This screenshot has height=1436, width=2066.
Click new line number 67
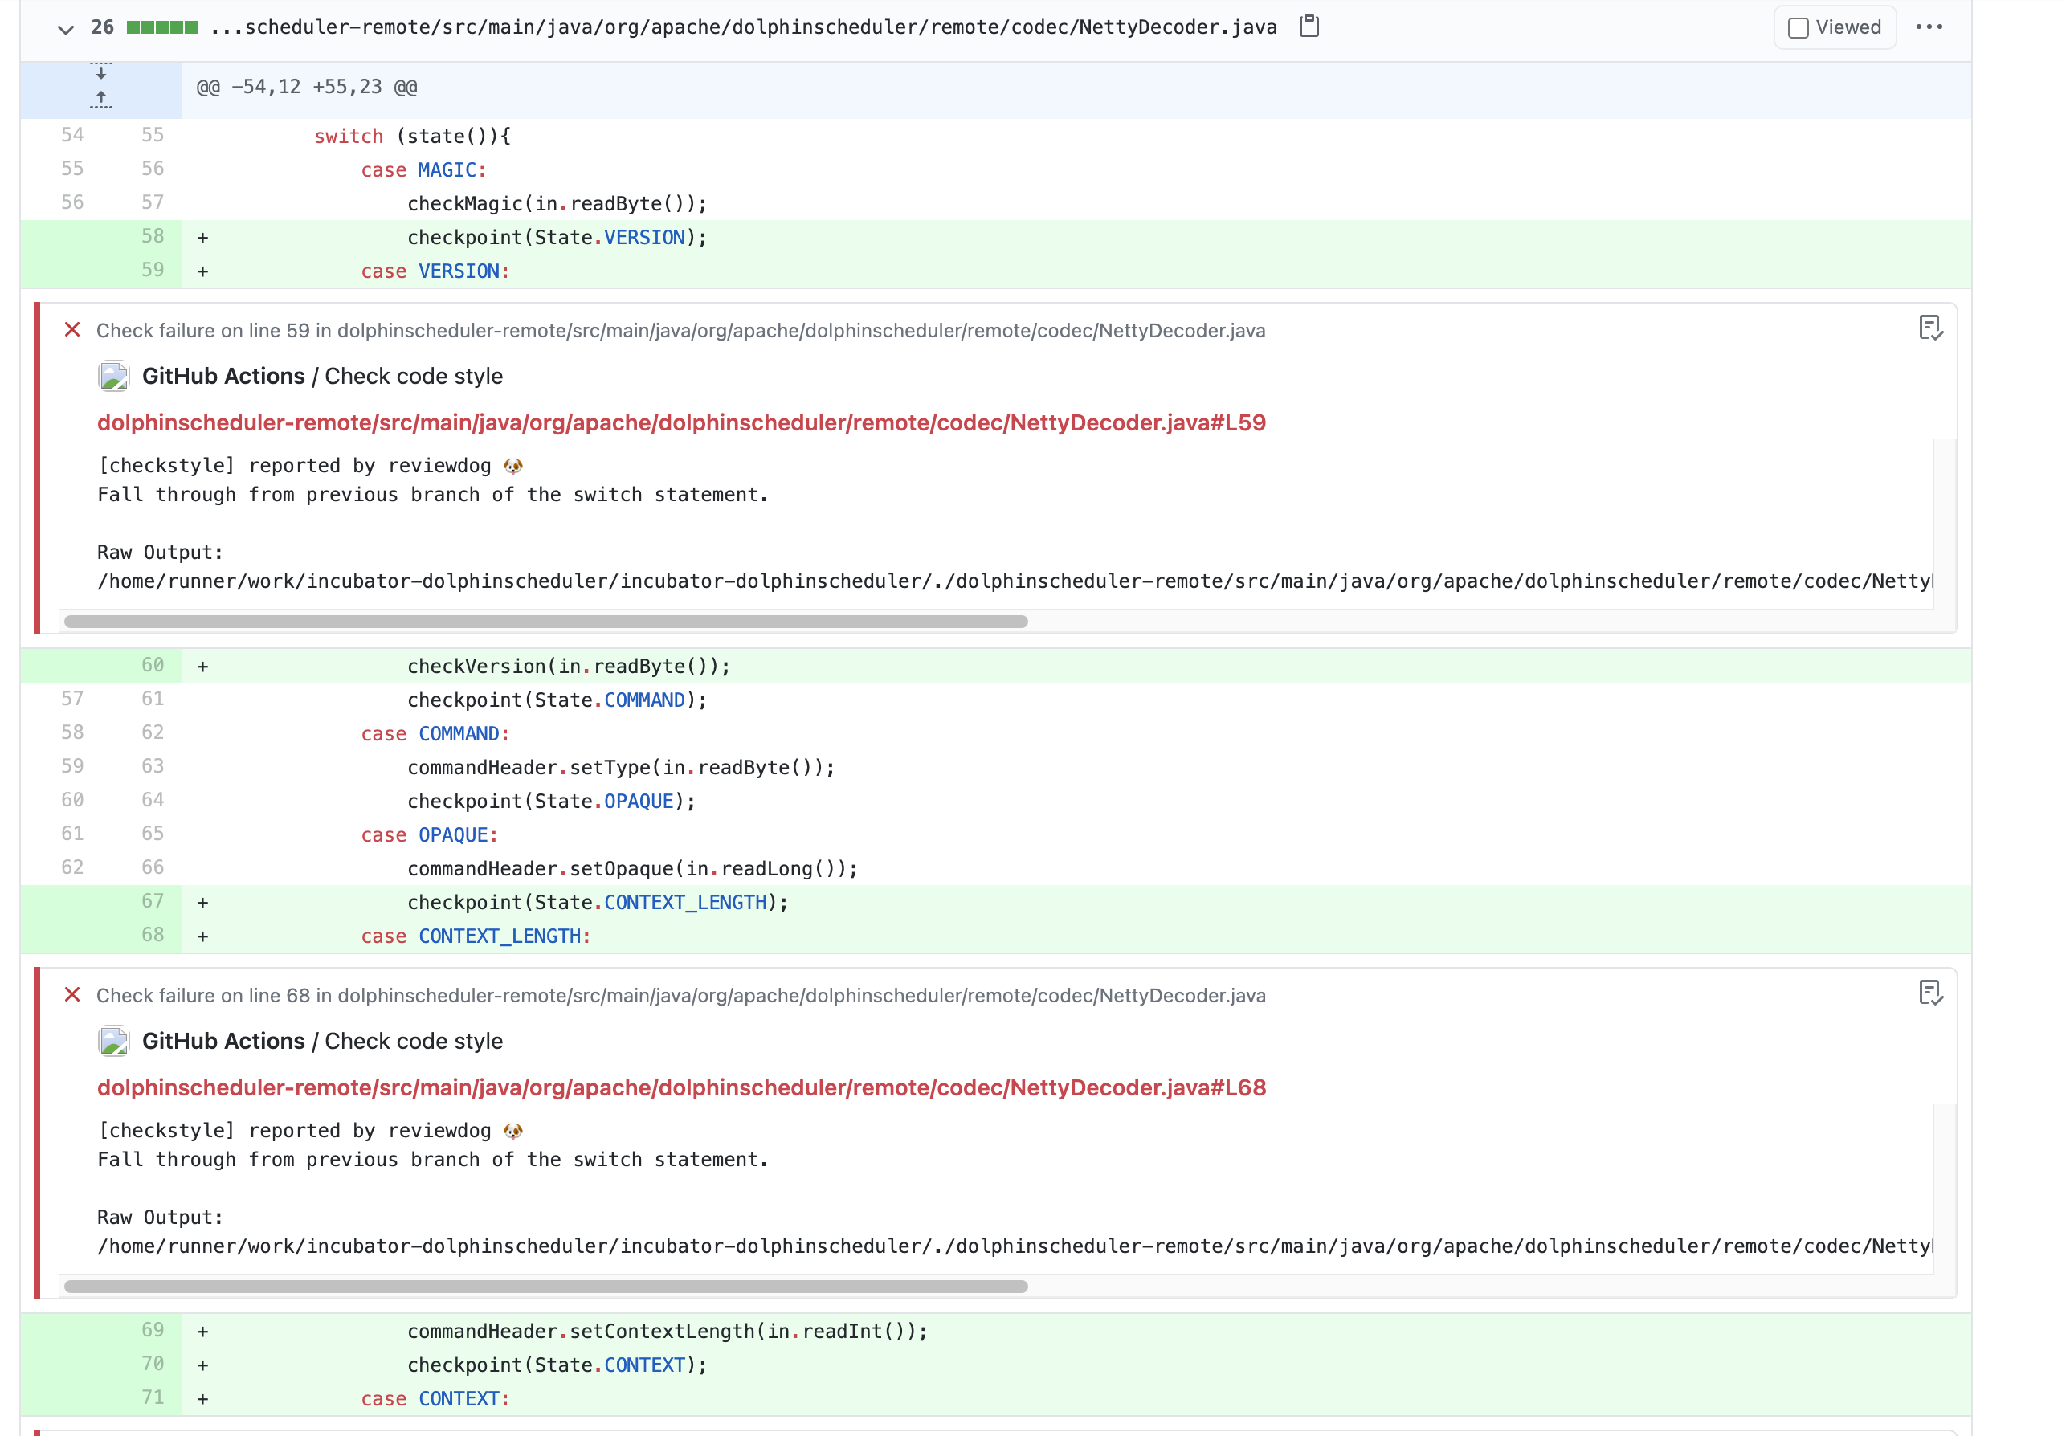[x=152, y=902]
